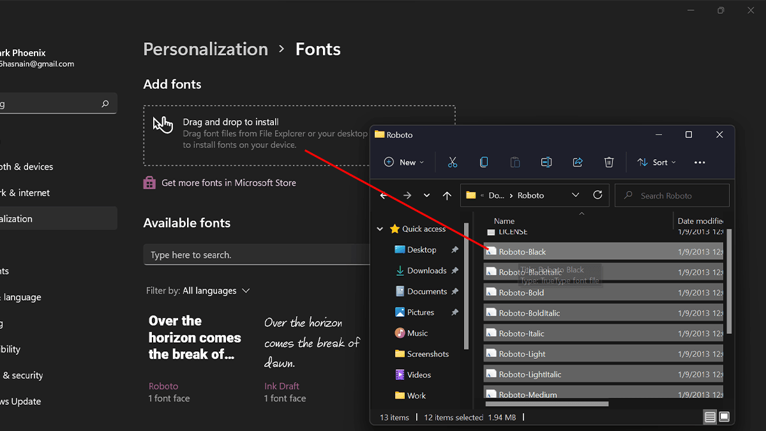
Task: Refresh the Roboto folder view
Action: (x=597, y=195)
